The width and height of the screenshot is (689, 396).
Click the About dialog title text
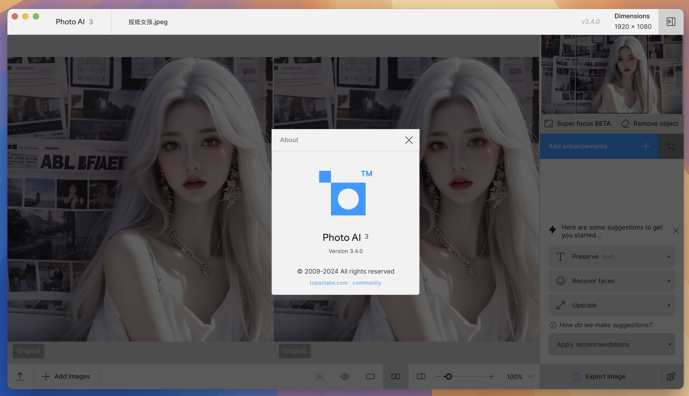(x=289, y=140)
